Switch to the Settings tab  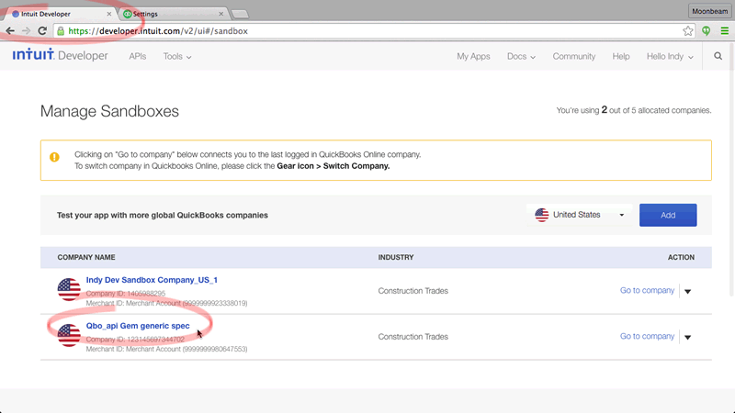coord(174,14)
